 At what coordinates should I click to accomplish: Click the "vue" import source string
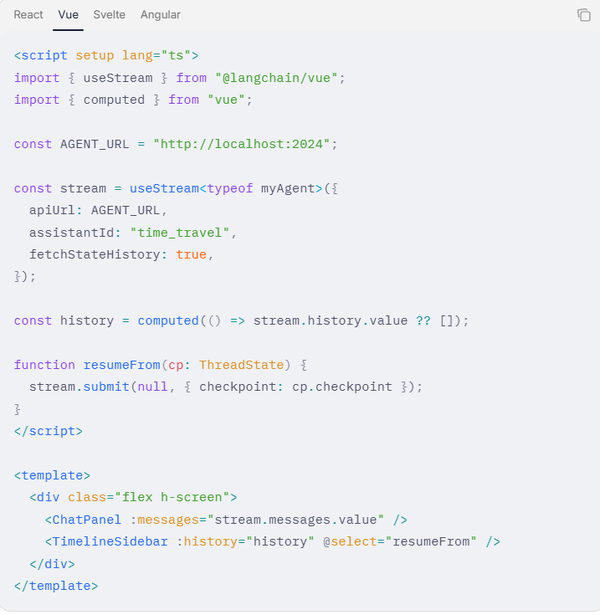tap(226, 100)
